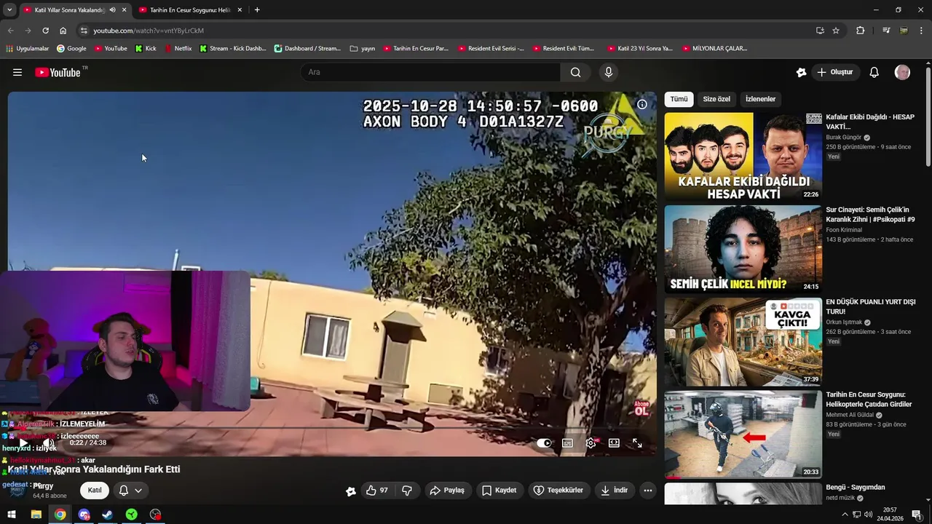Enter fullscreen mode
The width and height of the screenshot is (932, 524).
coord(637,442)
